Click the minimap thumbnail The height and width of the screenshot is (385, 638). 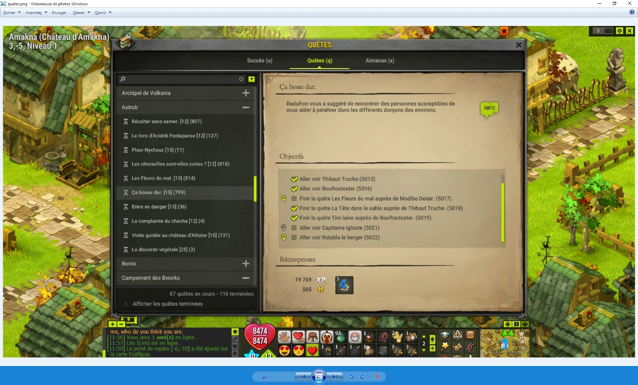pyautogui.click(x=504, y=343)
